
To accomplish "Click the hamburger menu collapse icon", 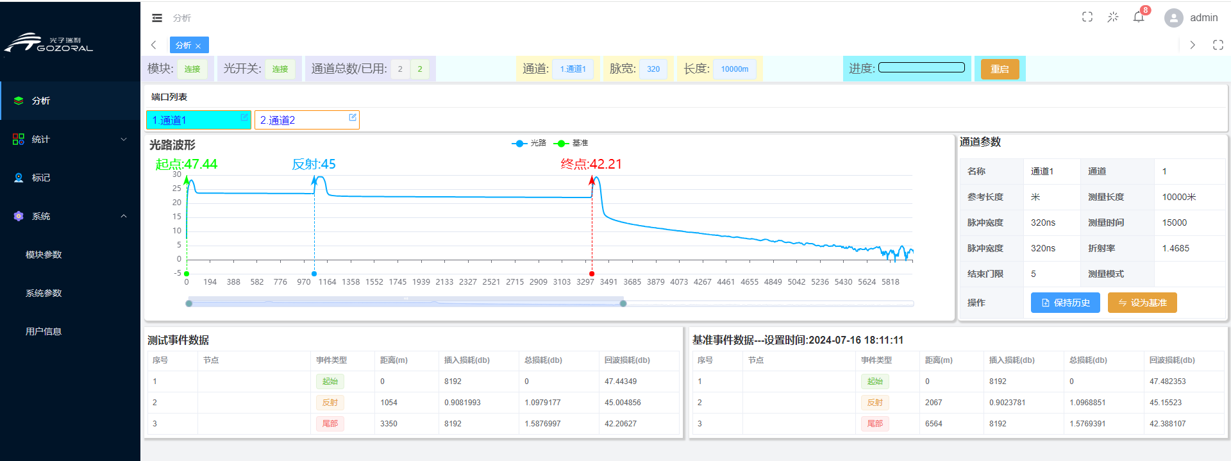I will 157,18.
